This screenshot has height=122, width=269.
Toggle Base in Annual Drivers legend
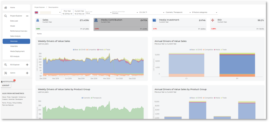click(192, 50)
